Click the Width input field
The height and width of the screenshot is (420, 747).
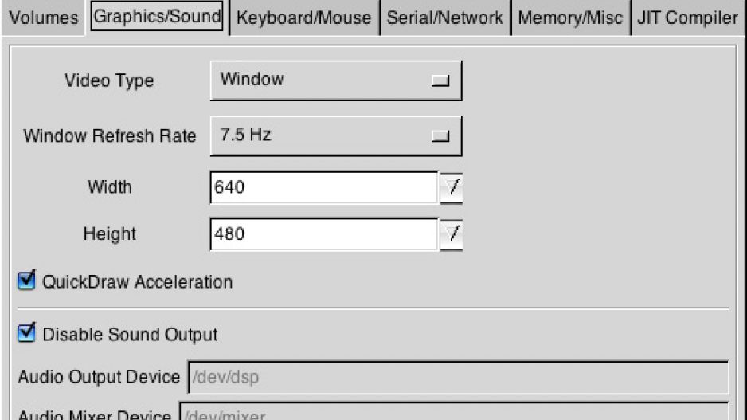pyautogui.click(x=323, y=188)
